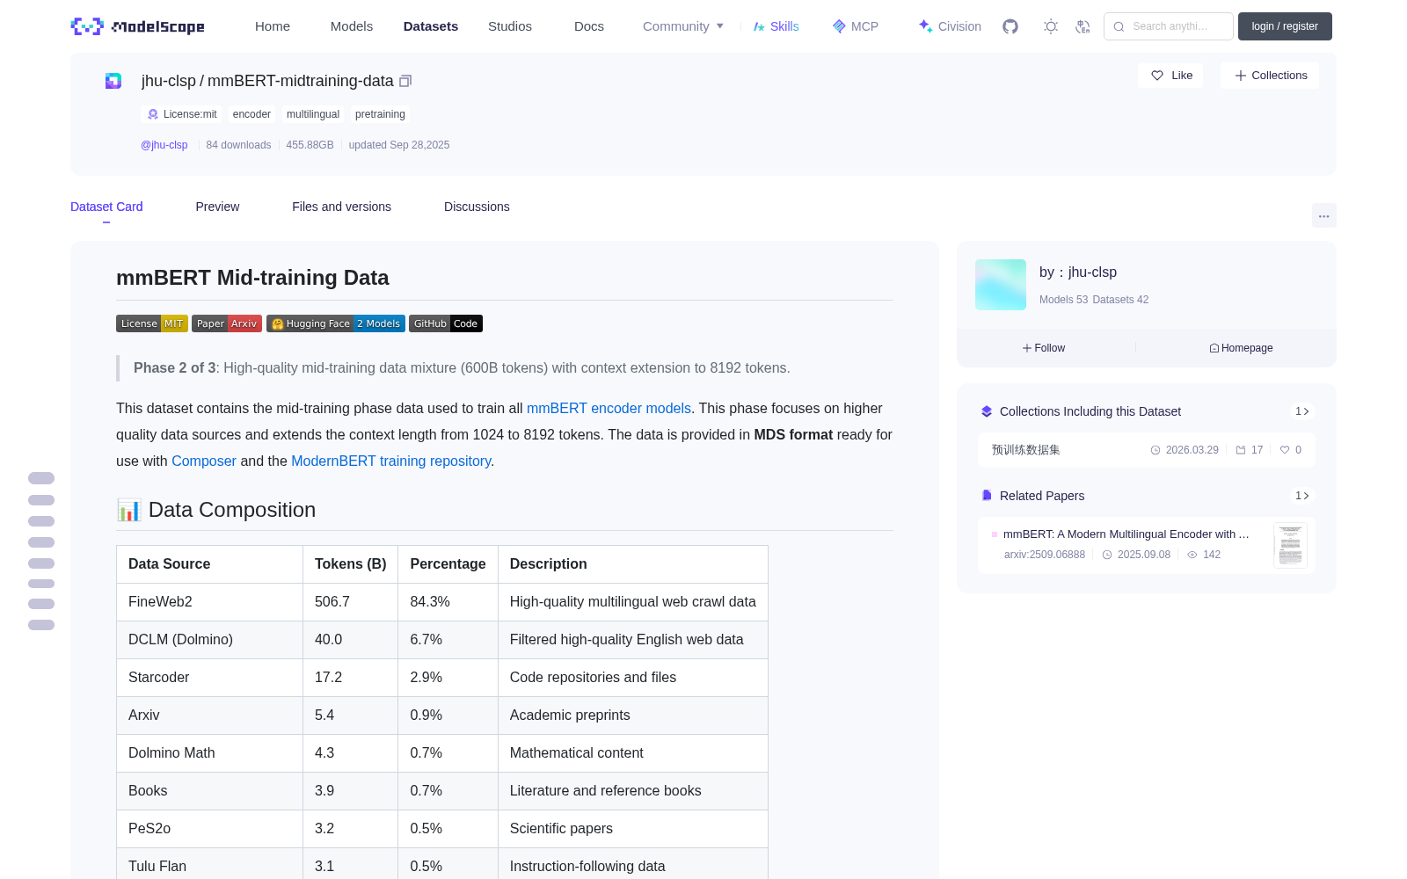This screenshot has width=1407, height=879.
Task: Click the Data Composition heading
Action: click(x=216, y=510)
